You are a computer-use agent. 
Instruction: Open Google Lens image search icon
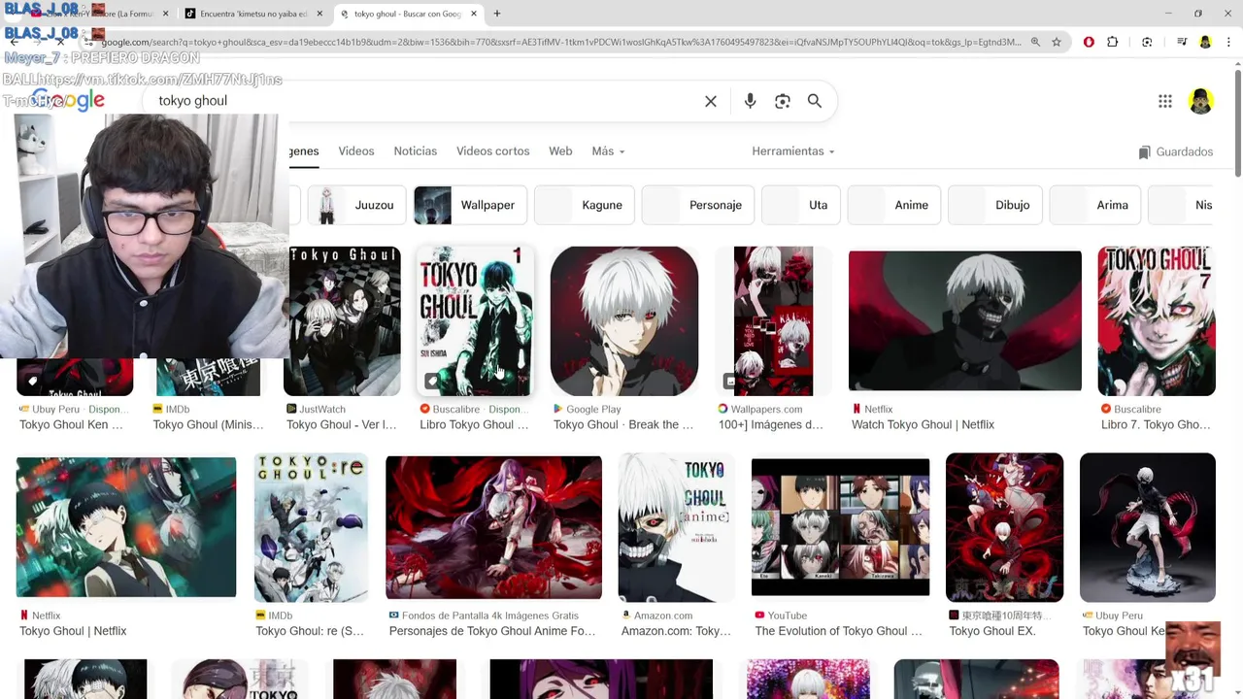783,101
